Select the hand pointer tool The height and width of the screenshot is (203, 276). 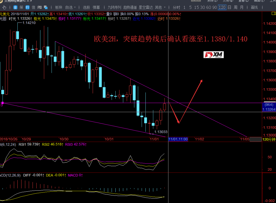tap(4, 7)
